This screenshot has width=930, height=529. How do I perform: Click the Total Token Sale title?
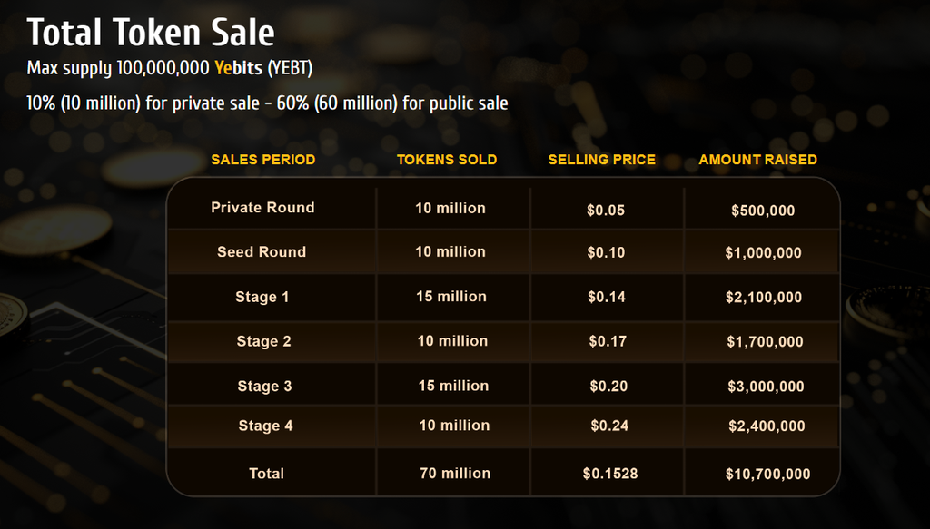[x=151, y=32]
